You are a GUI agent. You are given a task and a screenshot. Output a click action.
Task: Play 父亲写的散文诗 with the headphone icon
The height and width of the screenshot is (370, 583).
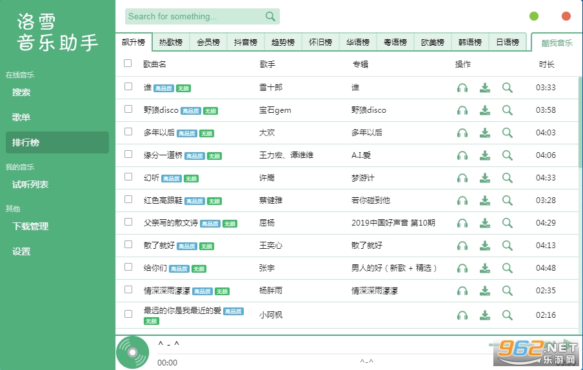point(462,223)
